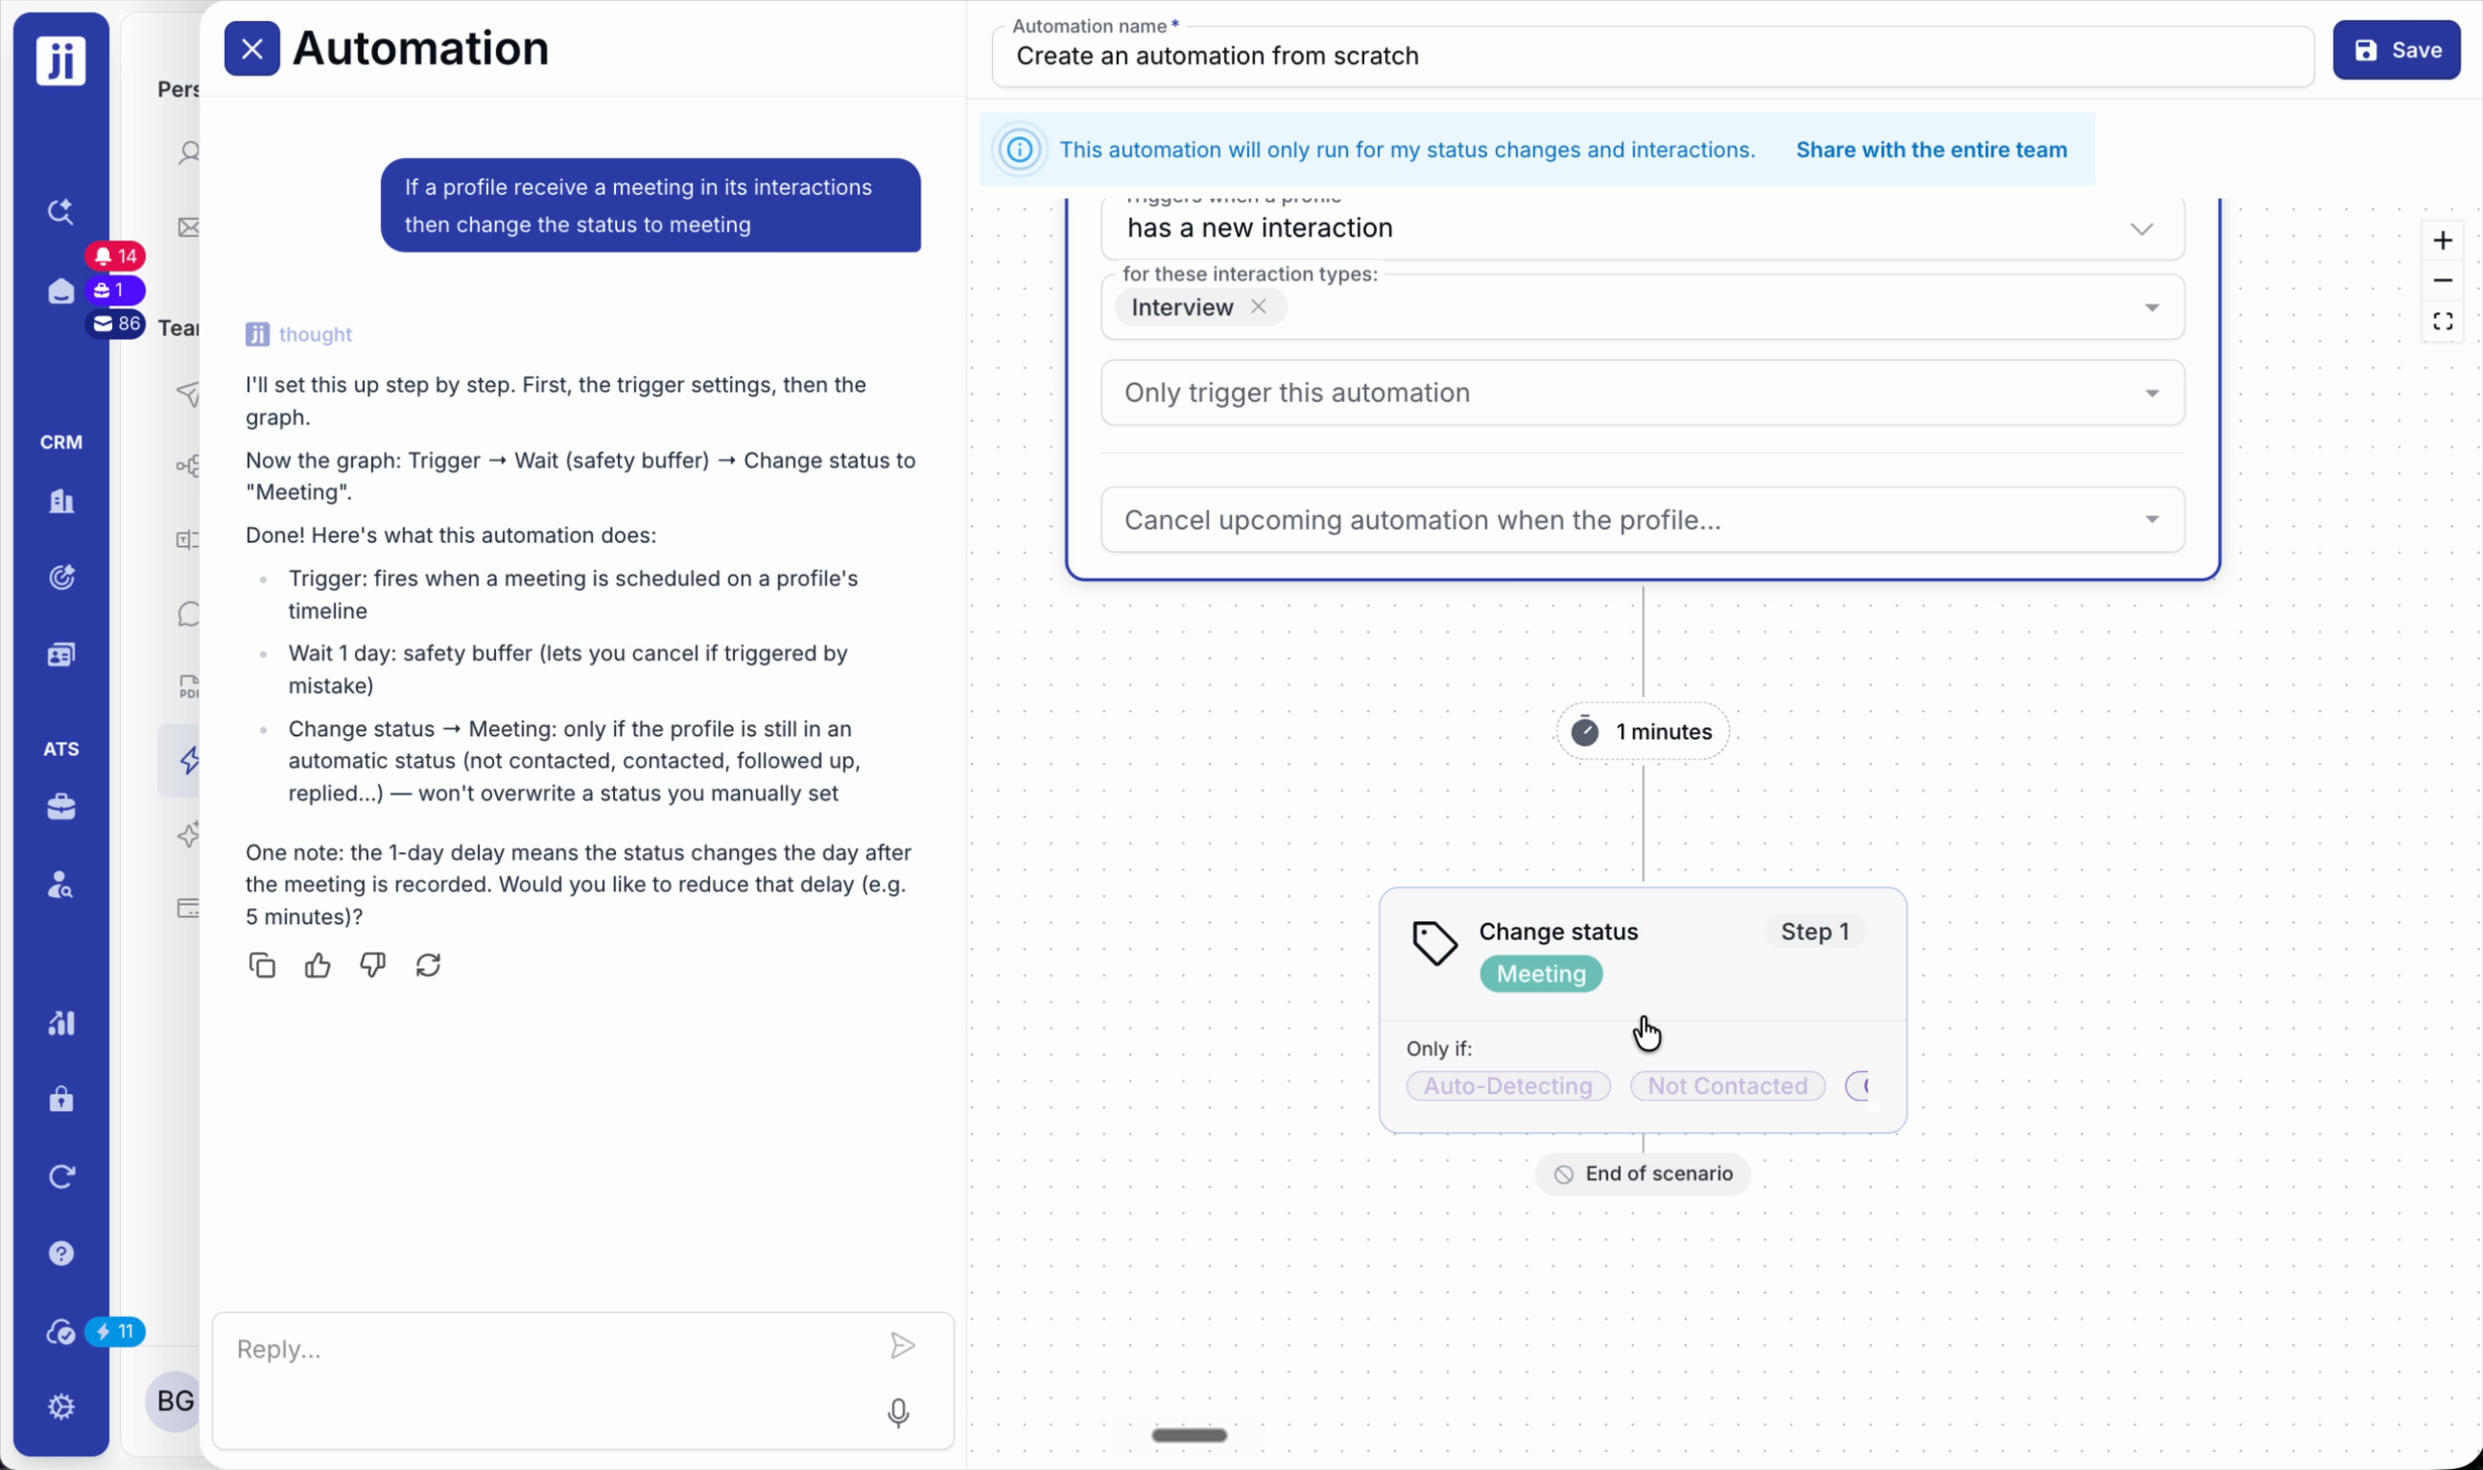Click the Auto-Detecting condition chip
Image resolution: width=2483 pixels, height=1470 pixels.
click(1507, 1086)
